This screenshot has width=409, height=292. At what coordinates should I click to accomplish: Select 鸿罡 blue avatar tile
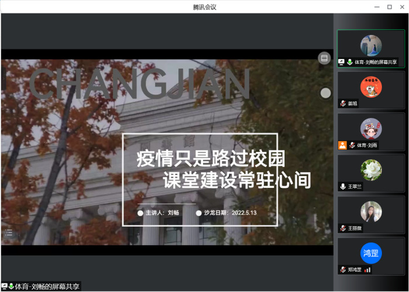(371, 253)
